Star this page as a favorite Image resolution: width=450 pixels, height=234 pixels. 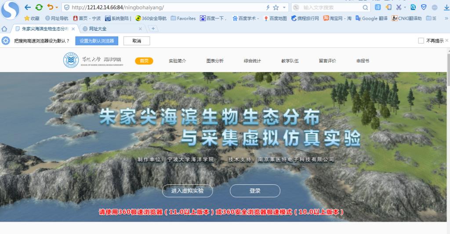point(276,7)
